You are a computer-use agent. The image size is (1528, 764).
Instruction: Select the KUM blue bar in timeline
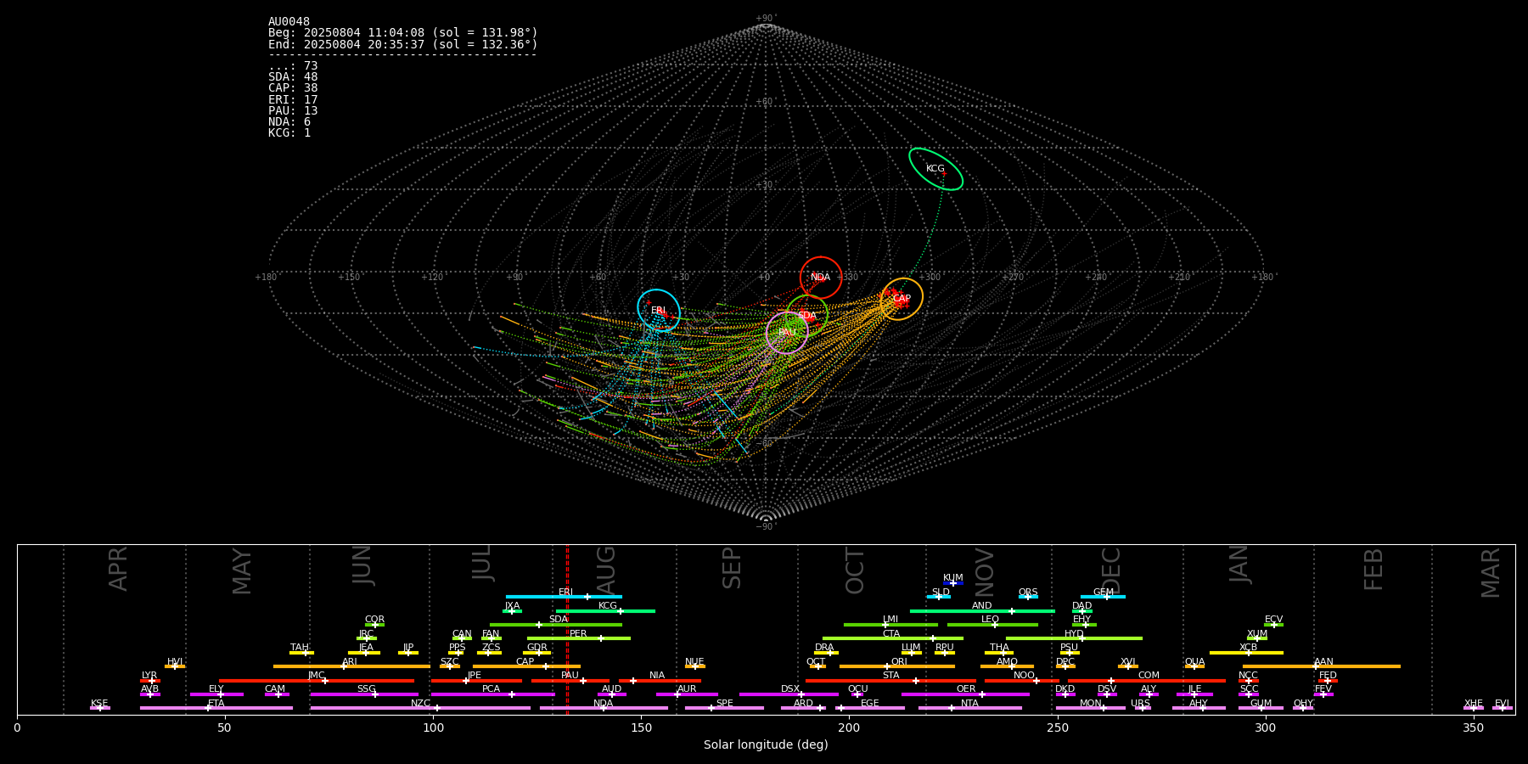(953, 583)
